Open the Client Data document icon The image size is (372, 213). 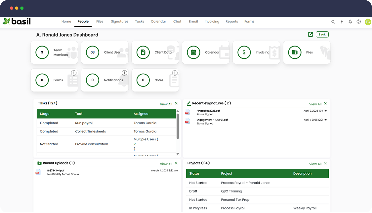click(x=143, y=53)
